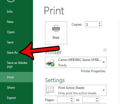Choose Save as Adobe PDF

[17, 65]
